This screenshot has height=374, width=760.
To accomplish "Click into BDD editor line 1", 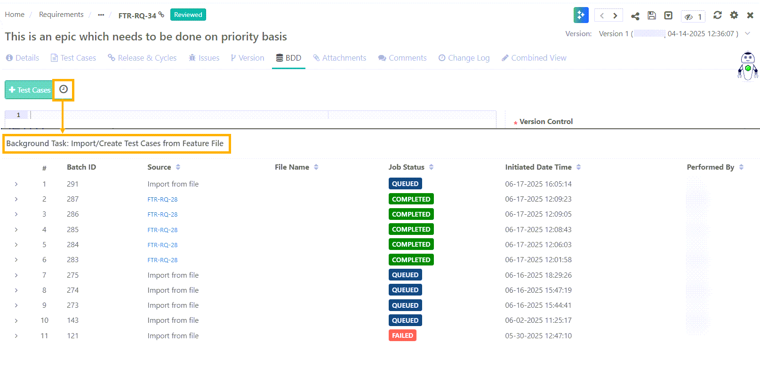I will pos(179,115).
